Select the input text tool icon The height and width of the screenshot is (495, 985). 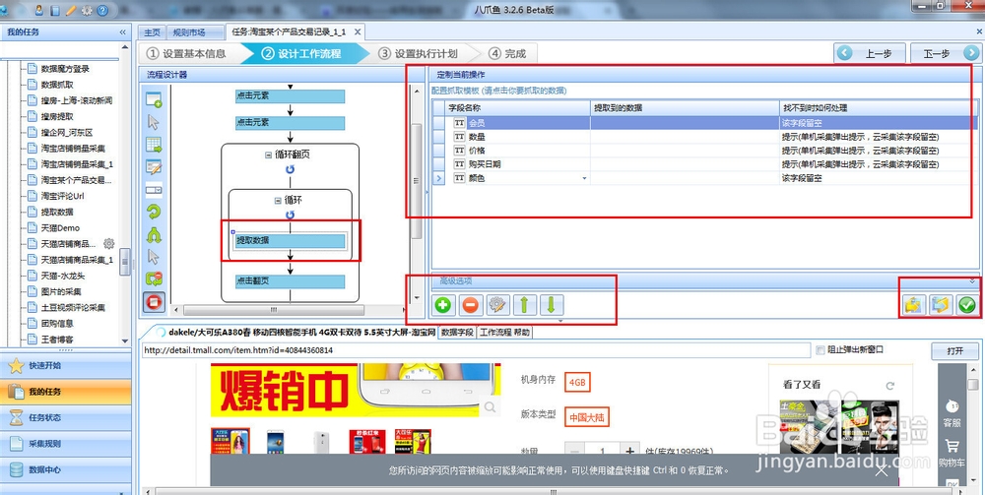154,167
